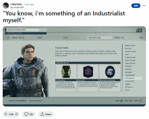Image resolution: width=149 pixels, height=119 pixels.
Task: Open the Face tab
Action: [74, 38]
